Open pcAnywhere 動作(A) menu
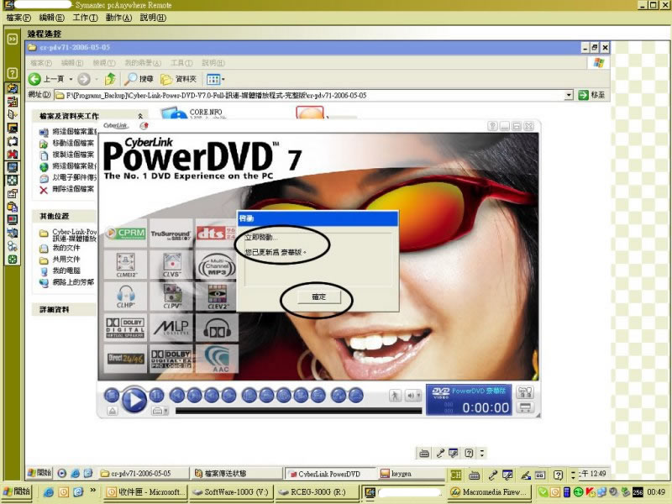Image resolution: width=672 pixels, height=504 pixels. pyautogui.click(x=118, y=18)
